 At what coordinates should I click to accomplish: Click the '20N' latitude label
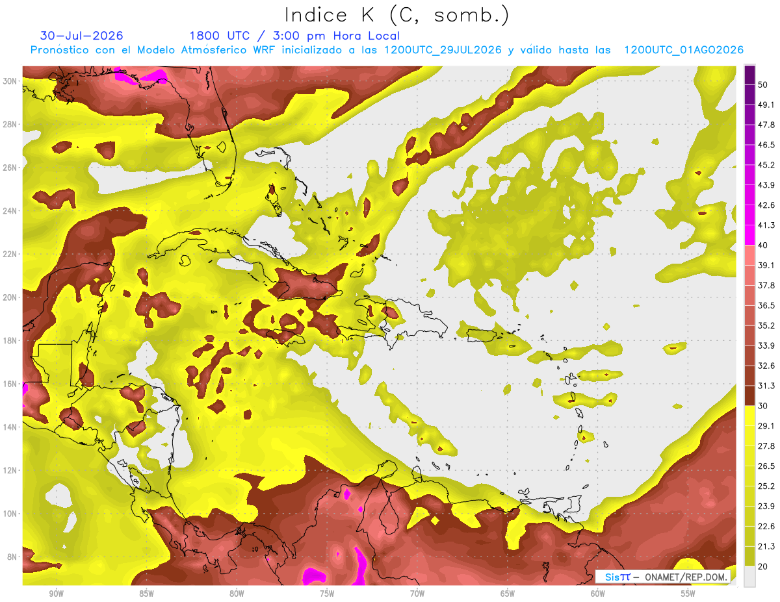(10, 297)
